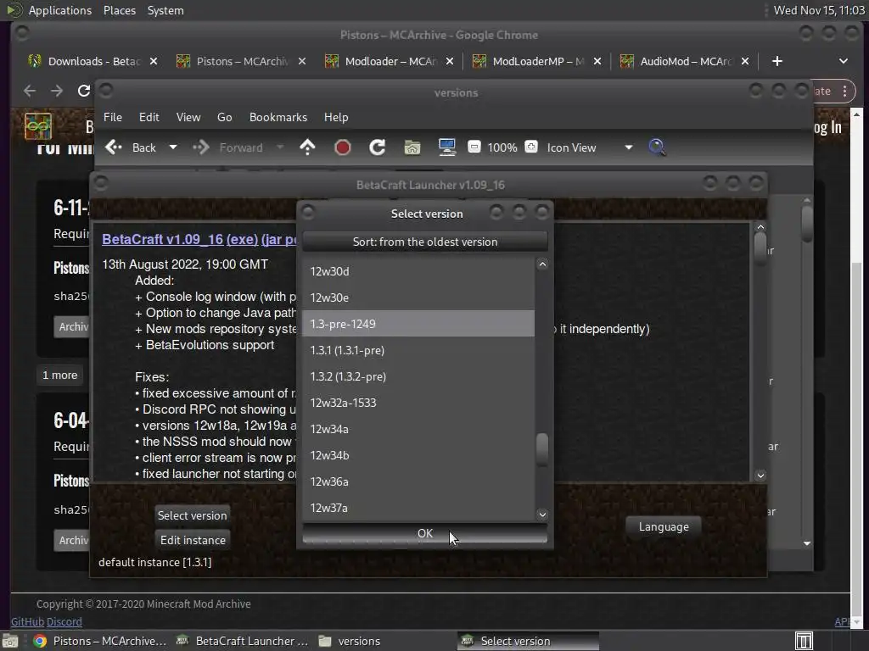Close the AudioMod tab
This screenshot has height=651, width=869.
tap(745, 61)
